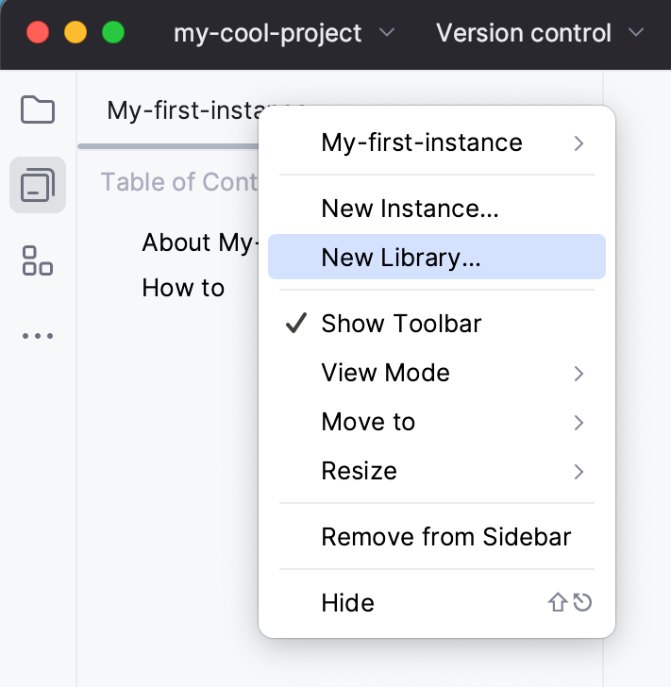Image resolution: width=671 pixels, height=687 pixels.
Task: Open the About My-first-instance topic
Action: point(198,243)
